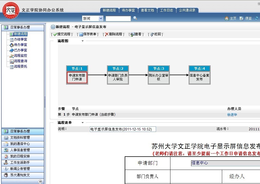This screenshot has height=184, width=260.
Task: Switch to 待办事宜 tab
Action: 128,10
